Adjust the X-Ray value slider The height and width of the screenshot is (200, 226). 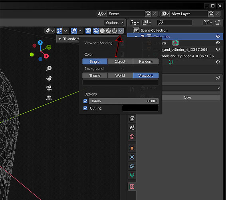pos(124,101)
